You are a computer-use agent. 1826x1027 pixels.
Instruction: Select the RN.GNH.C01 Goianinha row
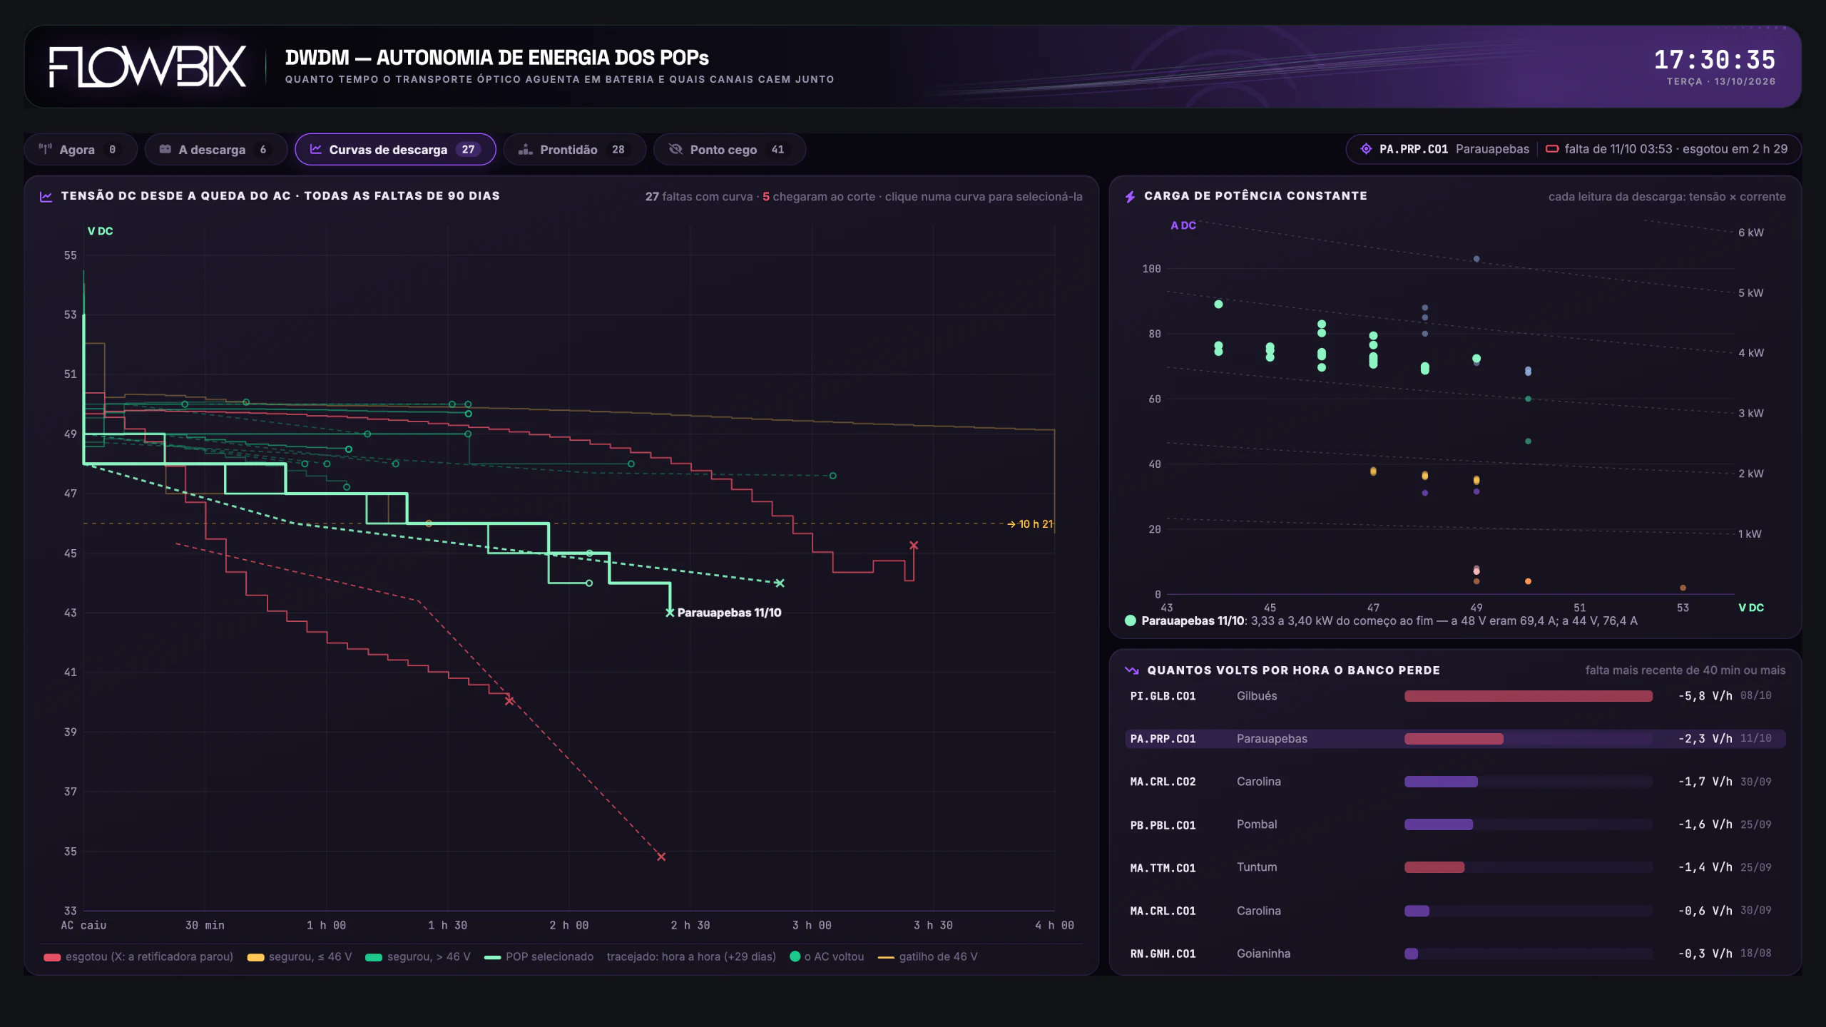tap(1455, 954)
